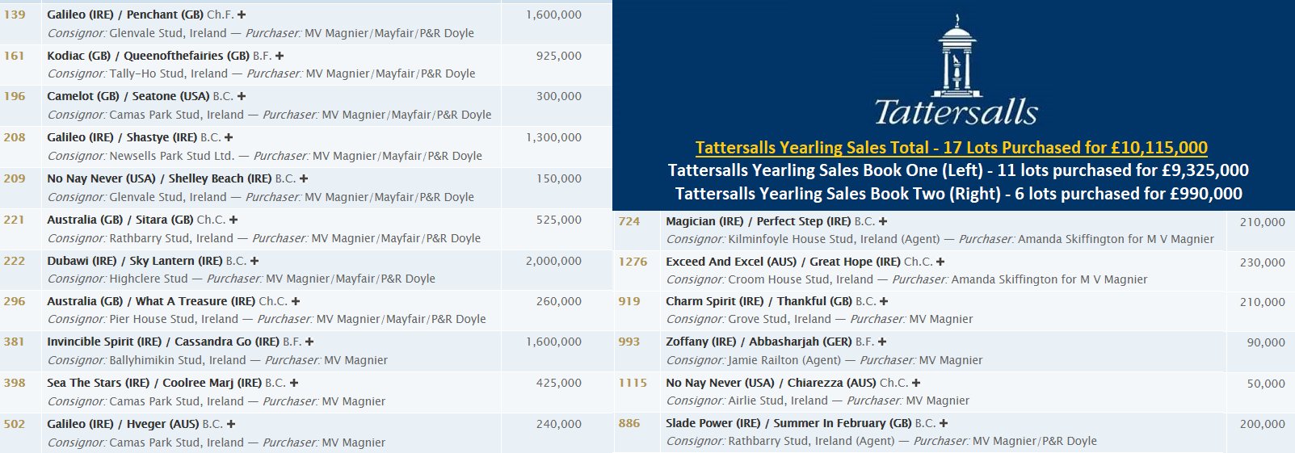Click Galileo (IRE) / Penchant (GB) pedigree title
The height and width of the screenshot is (453, 1295).
125,15
